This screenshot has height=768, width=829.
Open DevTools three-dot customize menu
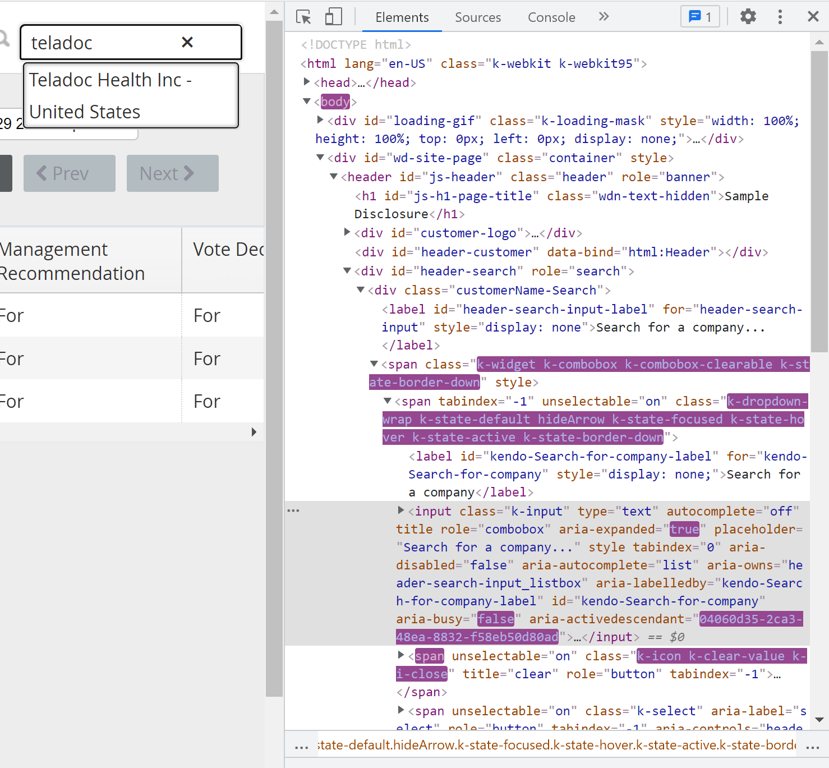780,17
